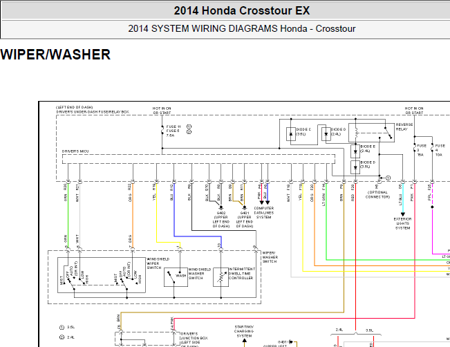Click the windshield washer switch symbol

click(176, 277)
